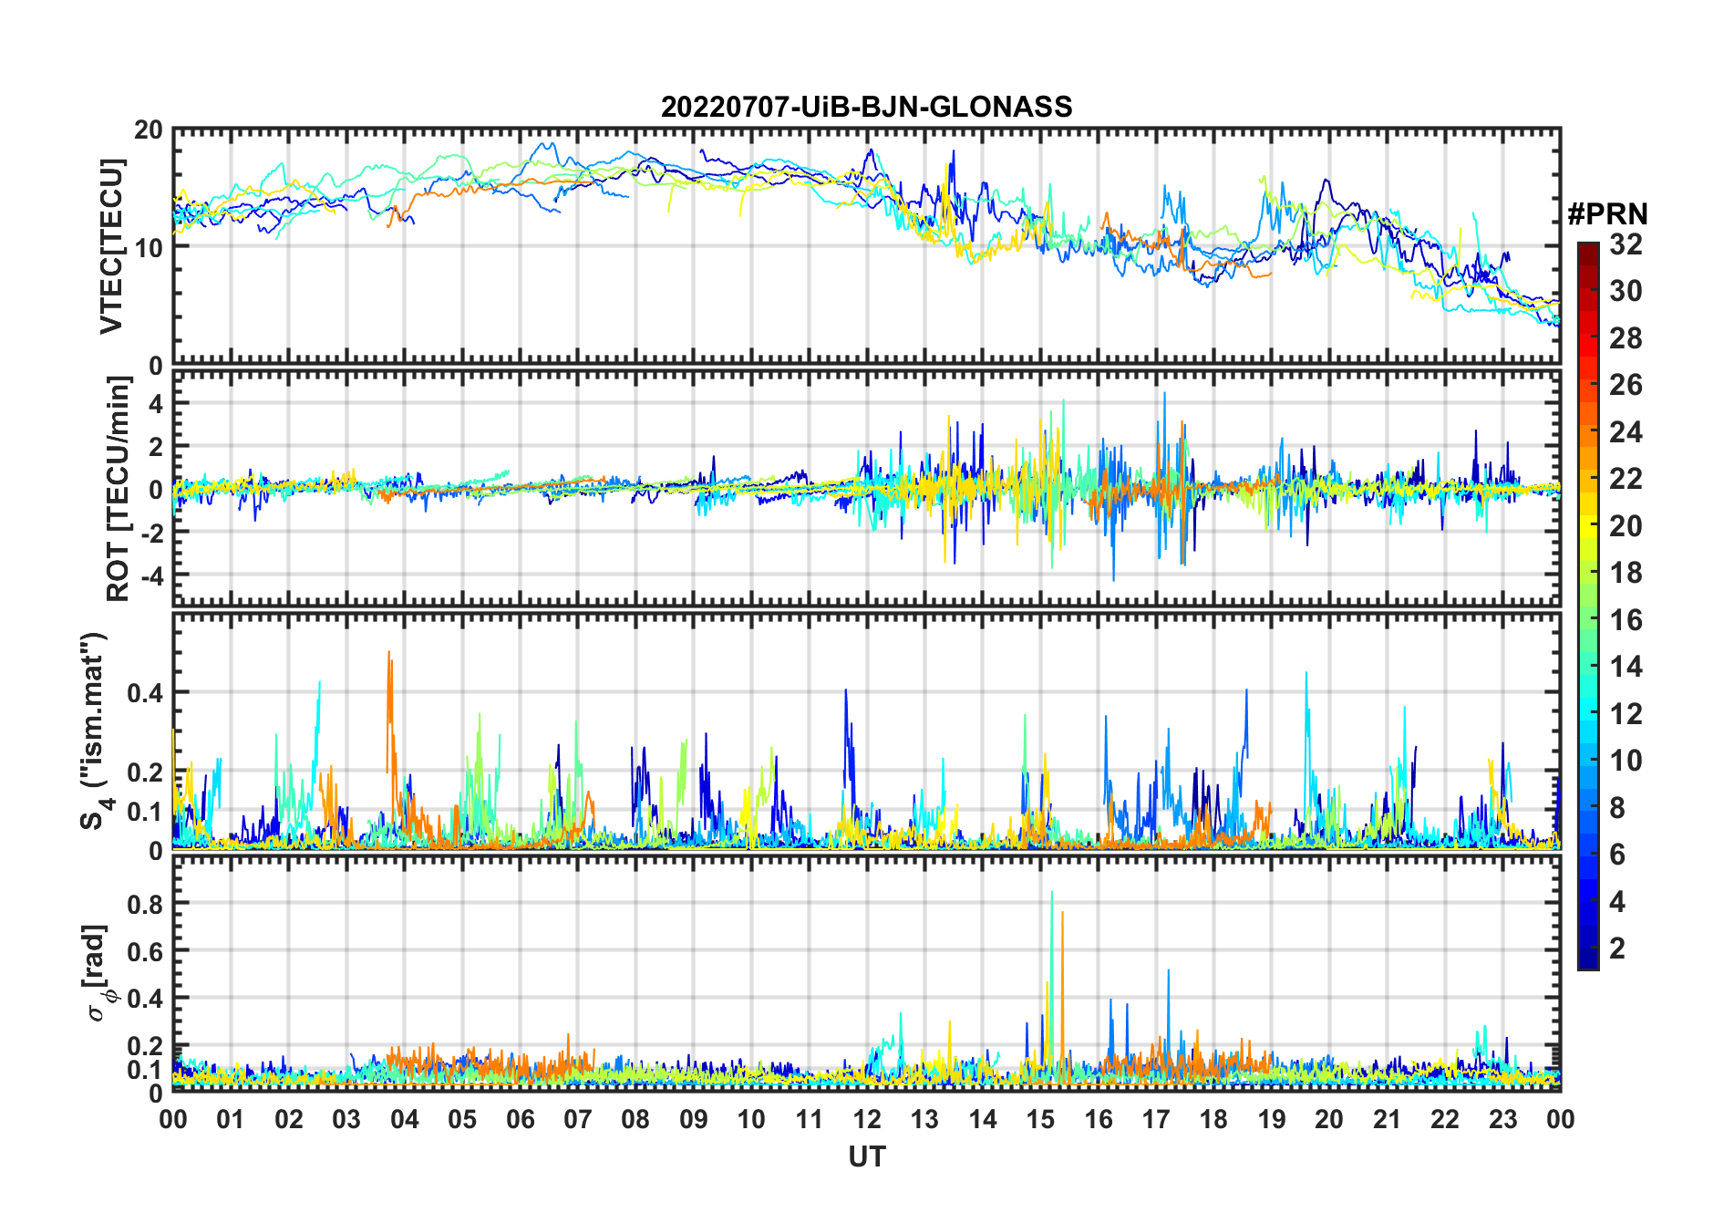Click x-axis tick label 06
The image size is (1734, 1213).
click(x=520, y=1119)
